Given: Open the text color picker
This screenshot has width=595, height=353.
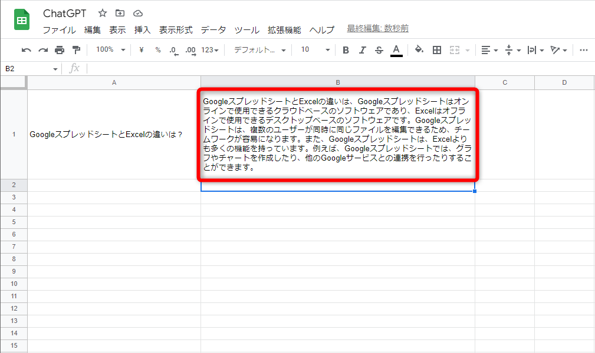Looking at the screenshot, I should [396, 49].
